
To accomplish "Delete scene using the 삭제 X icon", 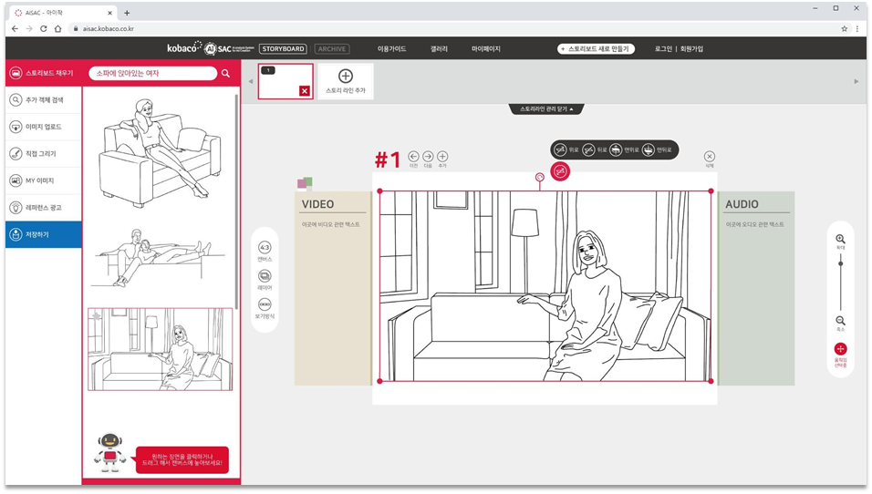I will (710, 157).
